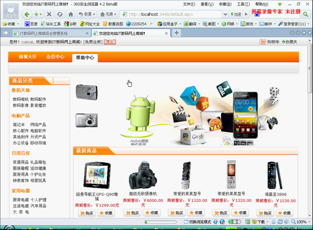
Task: Click the 加速 speed-up button
Action: [236, 14]
